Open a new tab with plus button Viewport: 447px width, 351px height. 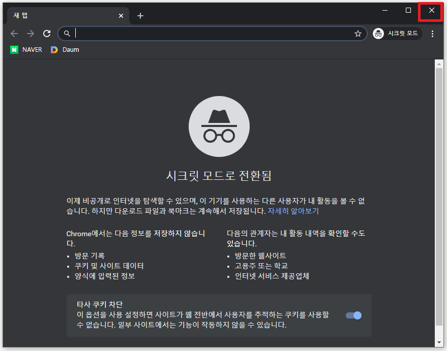(140, 16)
